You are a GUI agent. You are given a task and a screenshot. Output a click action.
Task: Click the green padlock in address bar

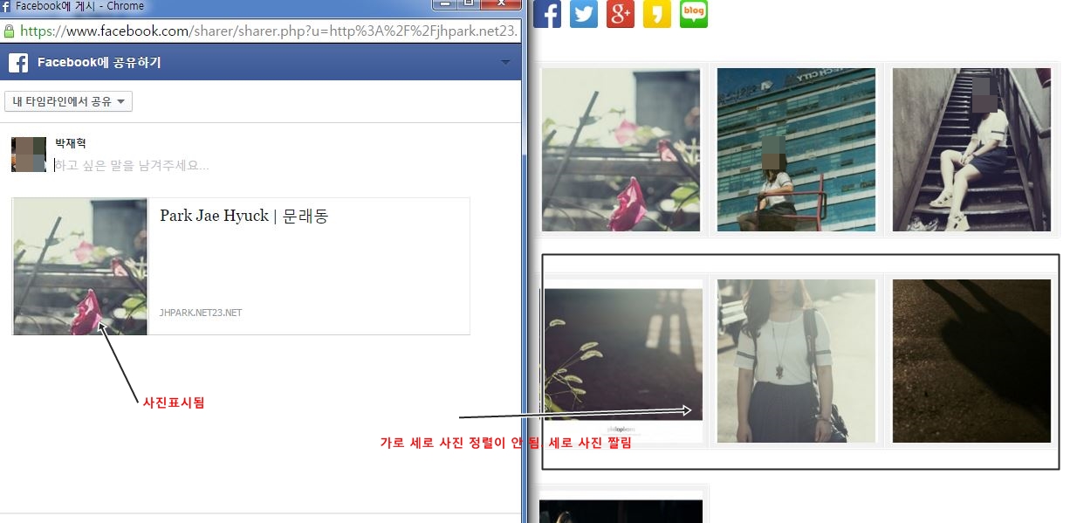(9, 31)
